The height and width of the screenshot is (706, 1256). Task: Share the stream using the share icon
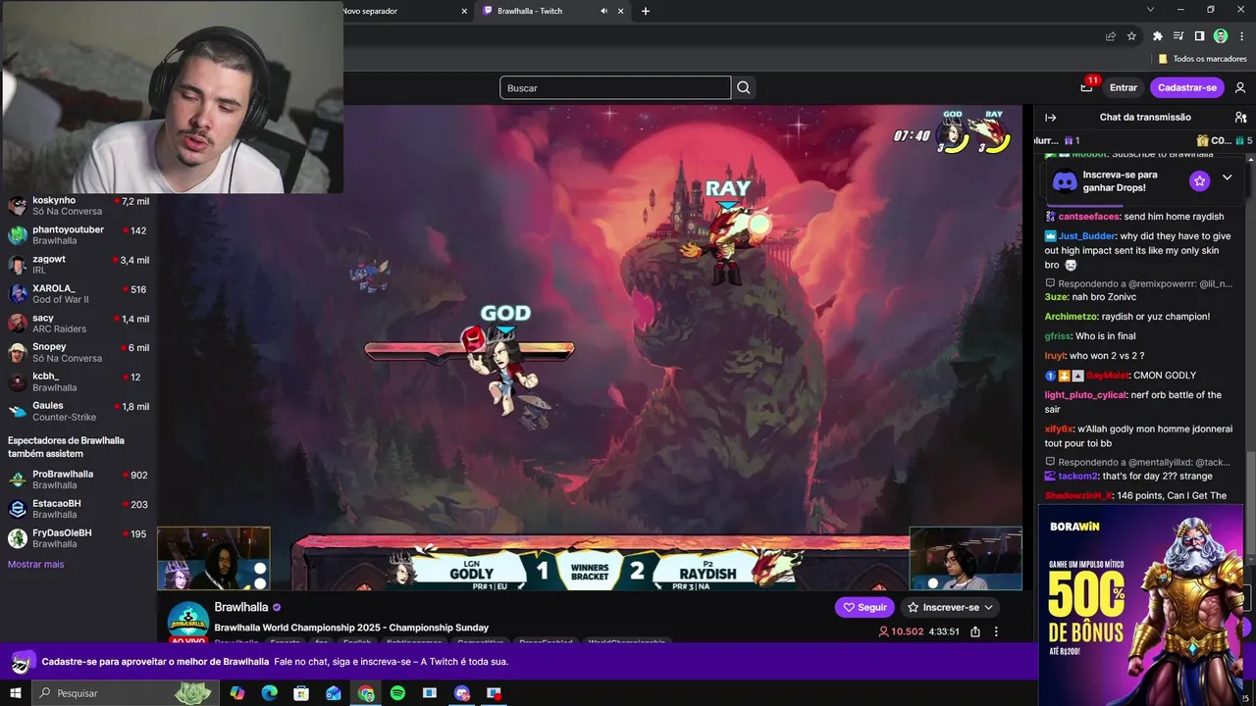click(x=975, y=631)
